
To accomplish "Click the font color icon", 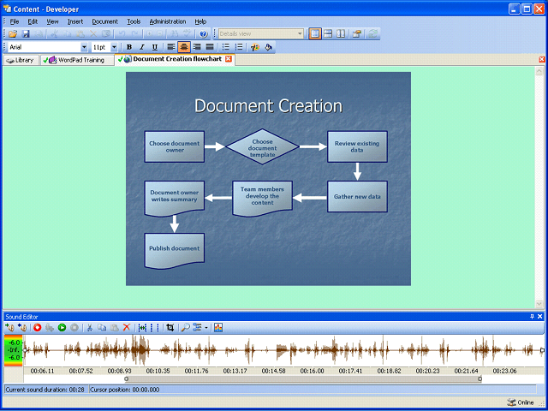I will tap(255, 47).
